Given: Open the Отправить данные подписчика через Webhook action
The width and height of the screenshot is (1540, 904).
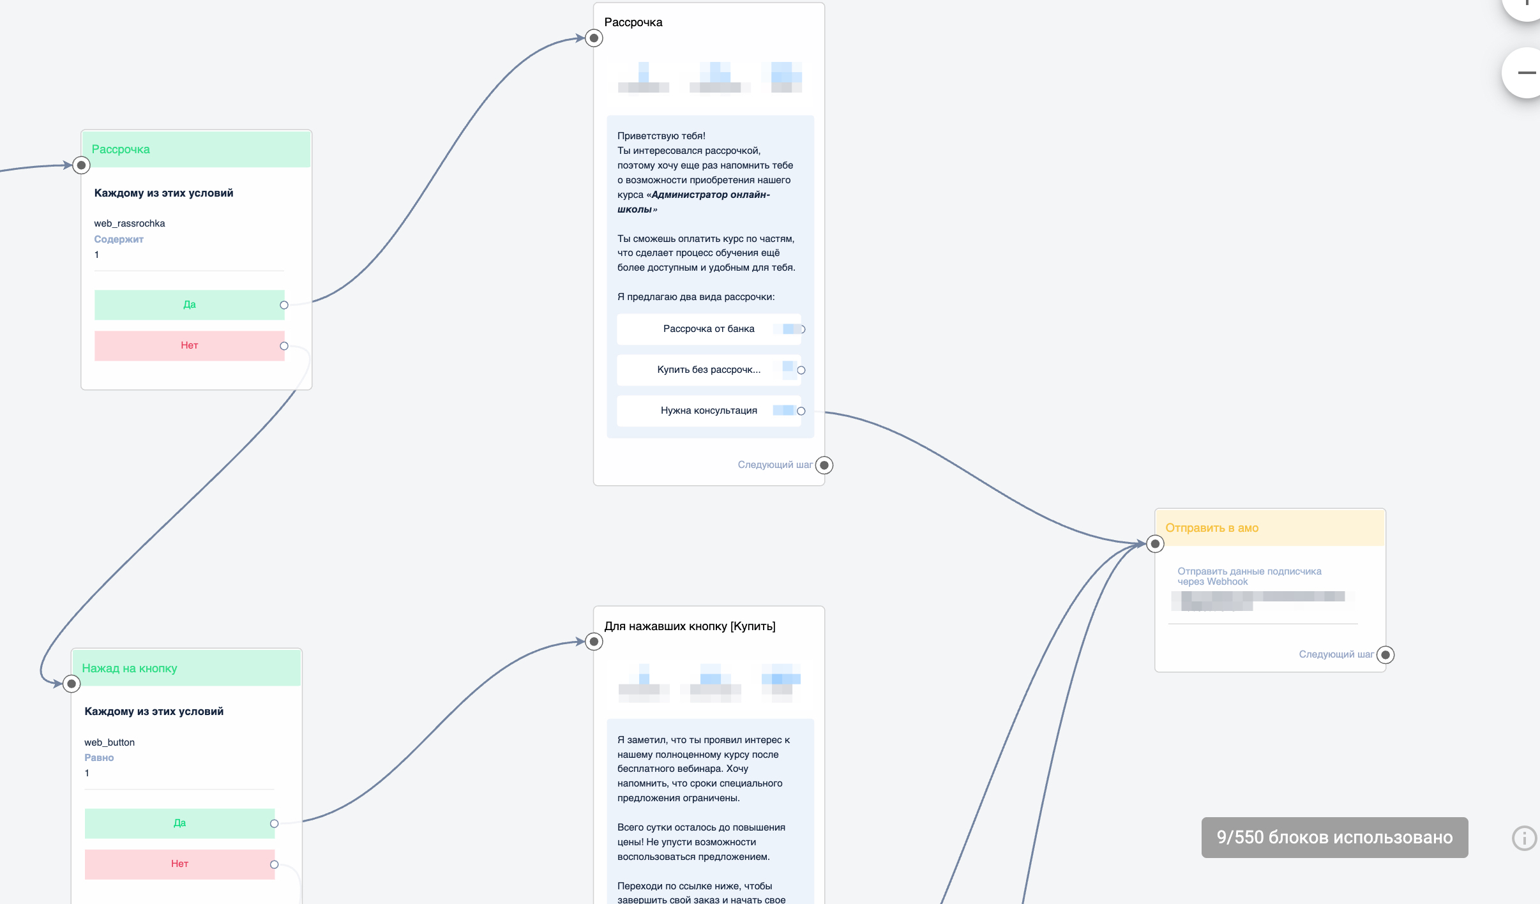Looking at the screenshot, I should point(1249,576).
